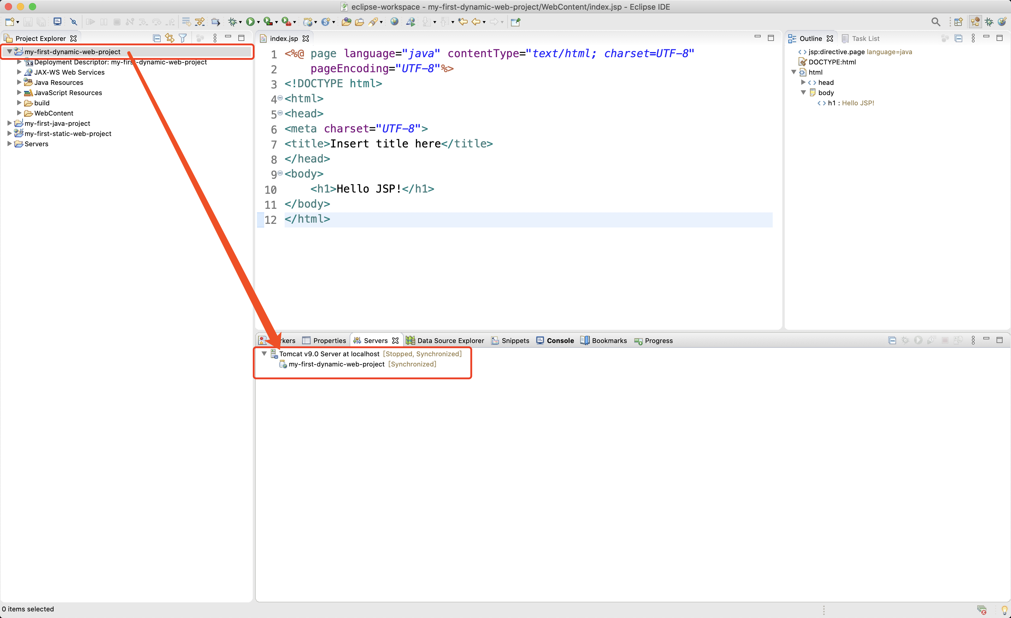This screenshot has width=1011, height=618.
Task: Expand Java Resources node
Action: tap(19, 82)
